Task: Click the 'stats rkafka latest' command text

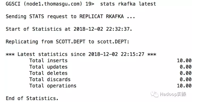Action: 128,4
